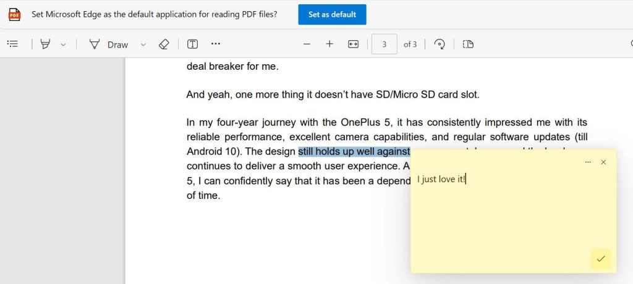Image resolution: width=633 pixels, height=284 pixels.
Task: Click the Set as default button
Action: [332, 14]
